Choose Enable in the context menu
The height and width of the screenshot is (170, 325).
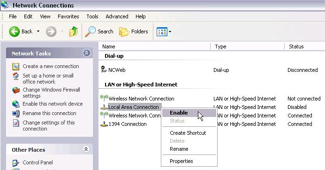(x=189, y=113)
